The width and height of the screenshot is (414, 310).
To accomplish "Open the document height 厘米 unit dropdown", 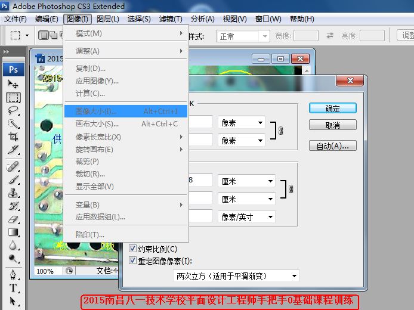I will [246, 199].
